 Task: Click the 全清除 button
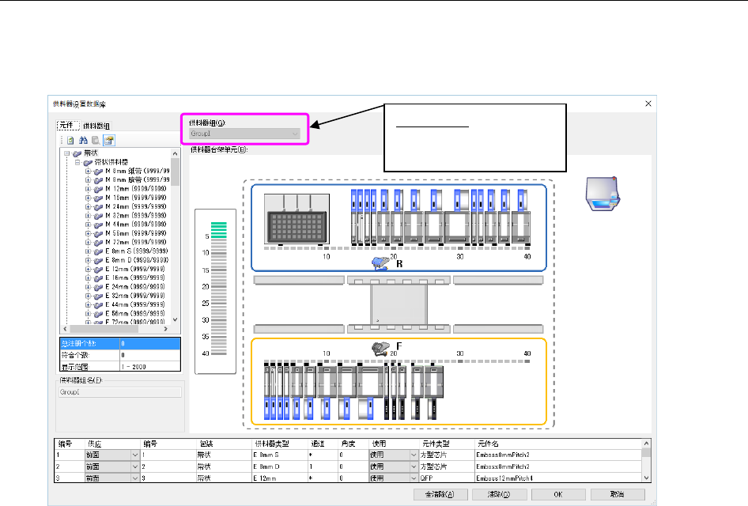point(440,493)
